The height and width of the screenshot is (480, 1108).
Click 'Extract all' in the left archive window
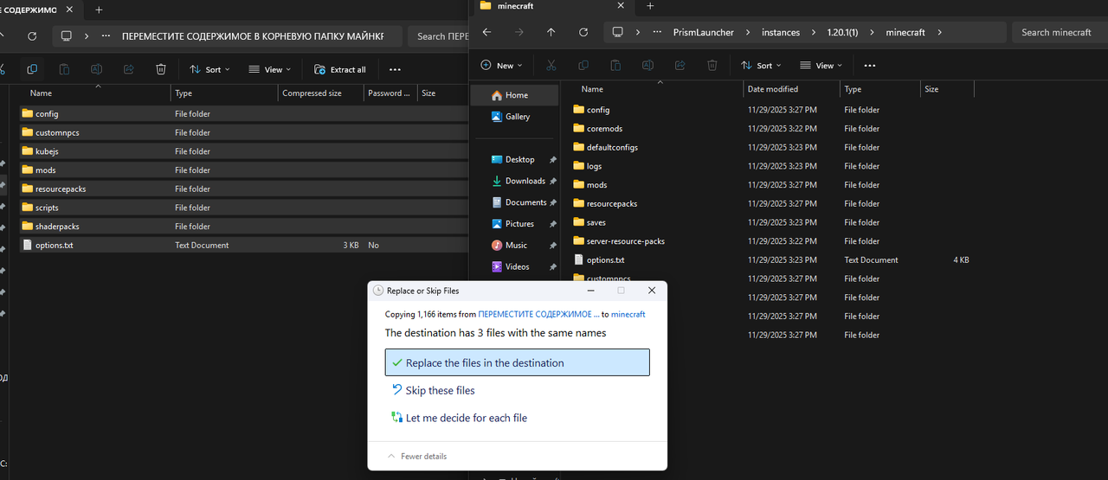pyautogui.click(x=340, y=69)
